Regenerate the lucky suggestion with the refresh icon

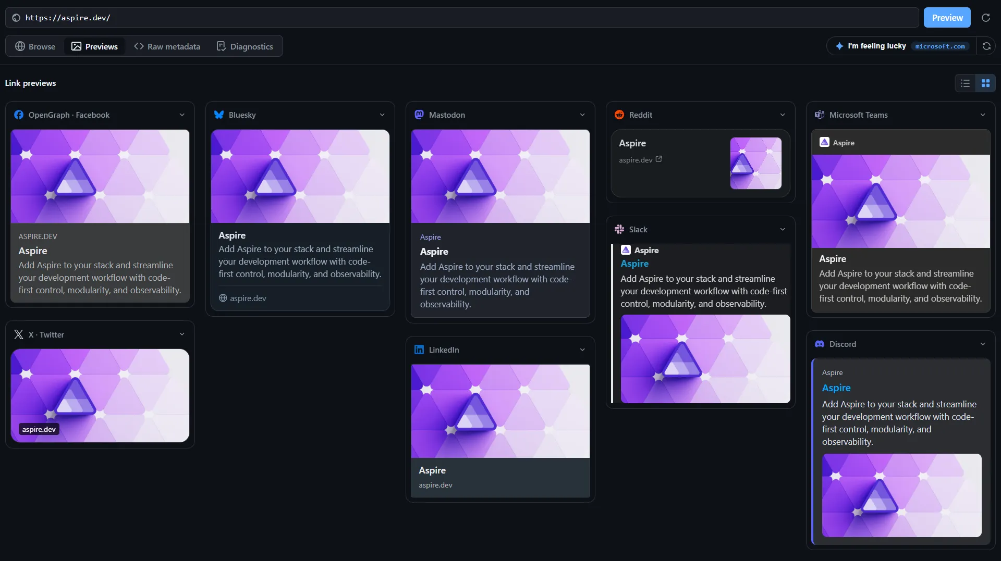[x=986, y=46]
